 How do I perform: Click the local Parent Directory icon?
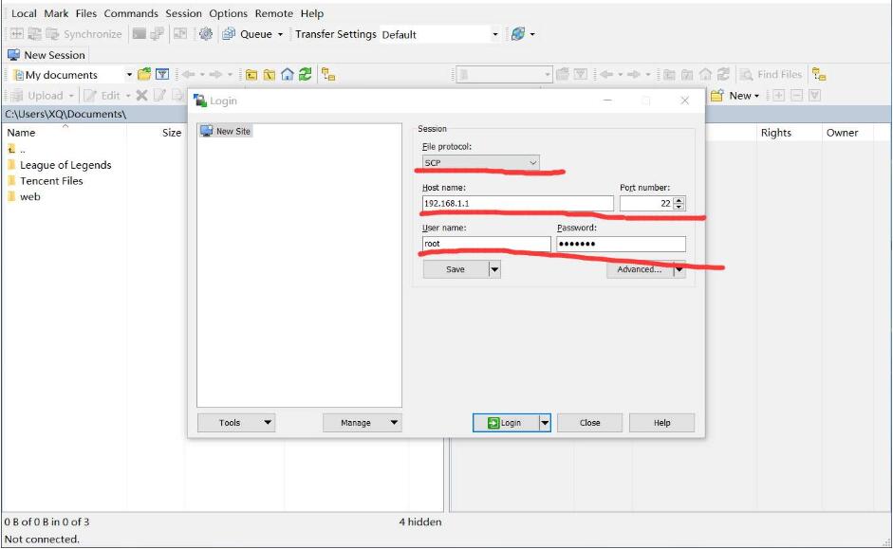click(251, 75)
